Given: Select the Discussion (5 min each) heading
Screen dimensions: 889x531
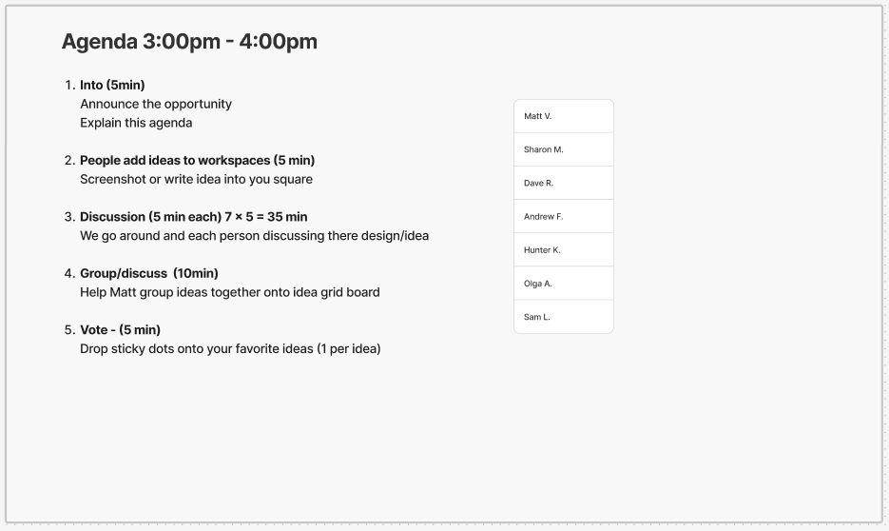Looking at the screenshot, I should pos(193,217).
